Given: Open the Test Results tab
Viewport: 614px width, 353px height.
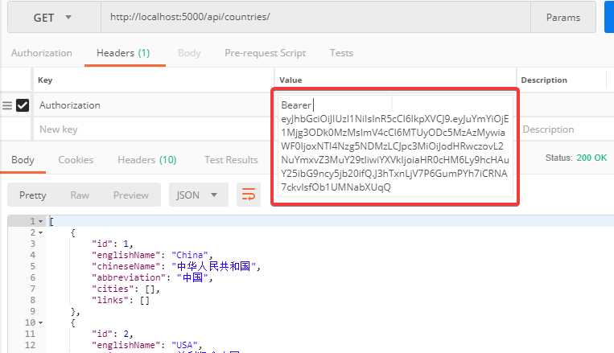Looking at the screenshot, I should point(231,160).
